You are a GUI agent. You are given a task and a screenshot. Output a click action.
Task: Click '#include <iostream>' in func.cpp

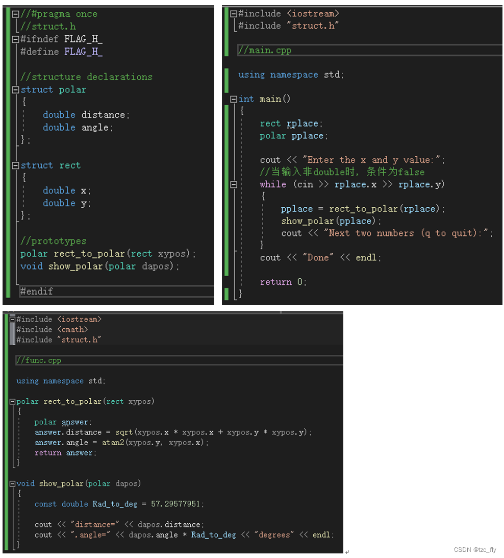[x=59, y=320]
